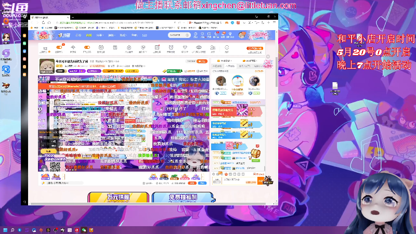The width and height of the screenshot is (416, 234).
Task: Click the 520 event banner in the header
Action: click(43, 35)
